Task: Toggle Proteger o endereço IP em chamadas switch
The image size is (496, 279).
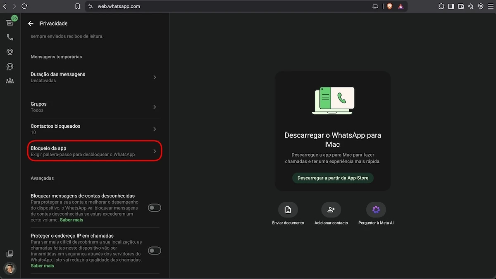Action: point(155,250)
